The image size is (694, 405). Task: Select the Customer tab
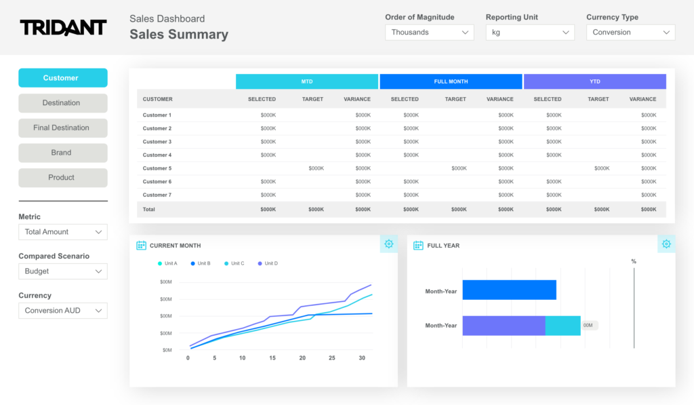(x=63, y=78)
